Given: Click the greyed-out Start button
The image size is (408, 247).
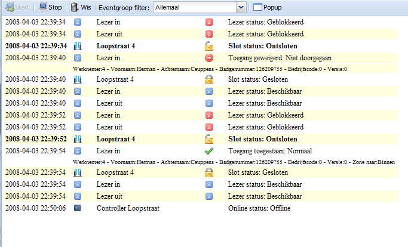Looking at the screenshot, I should coord(18,7).
